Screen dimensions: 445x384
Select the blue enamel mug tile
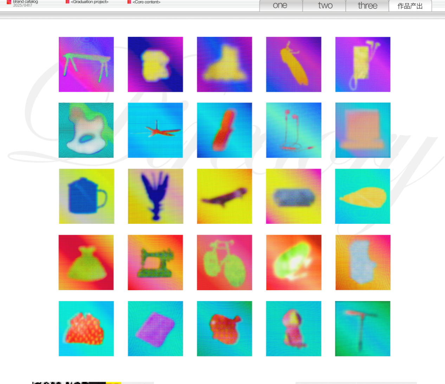point(86,196)
